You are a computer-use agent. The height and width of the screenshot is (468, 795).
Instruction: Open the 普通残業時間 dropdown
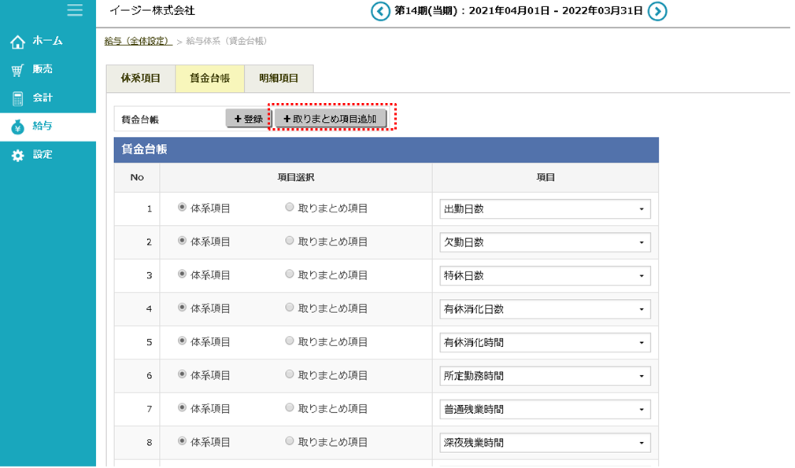pos(545,410)
